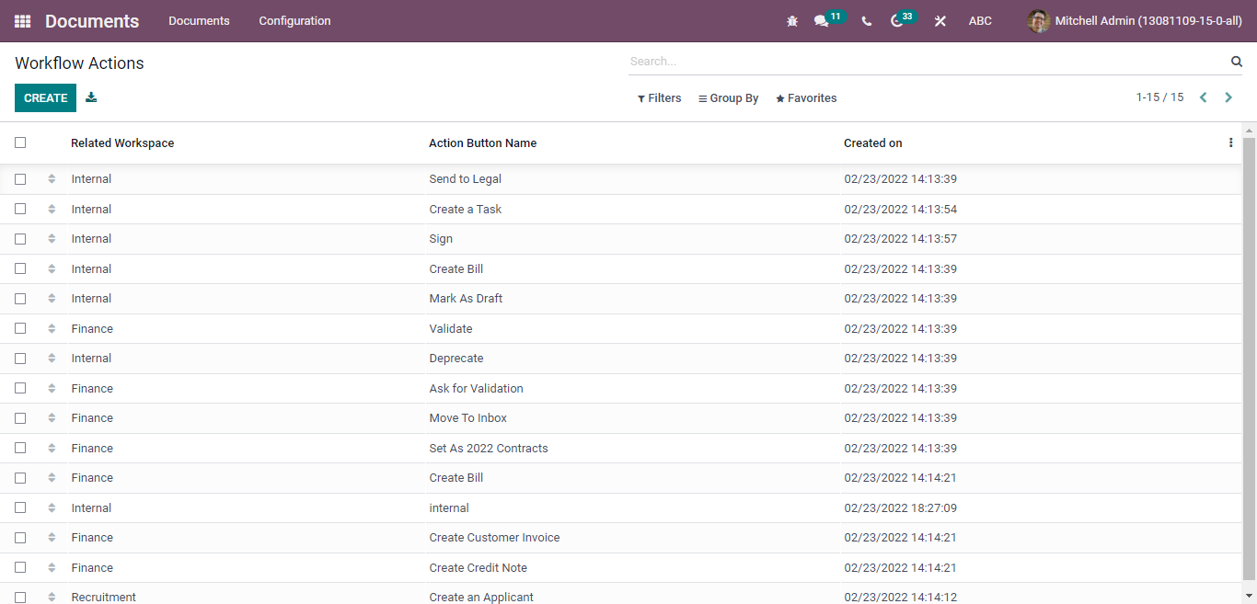Click drag handle of Create an Applicant row

[x=52, y=598]
